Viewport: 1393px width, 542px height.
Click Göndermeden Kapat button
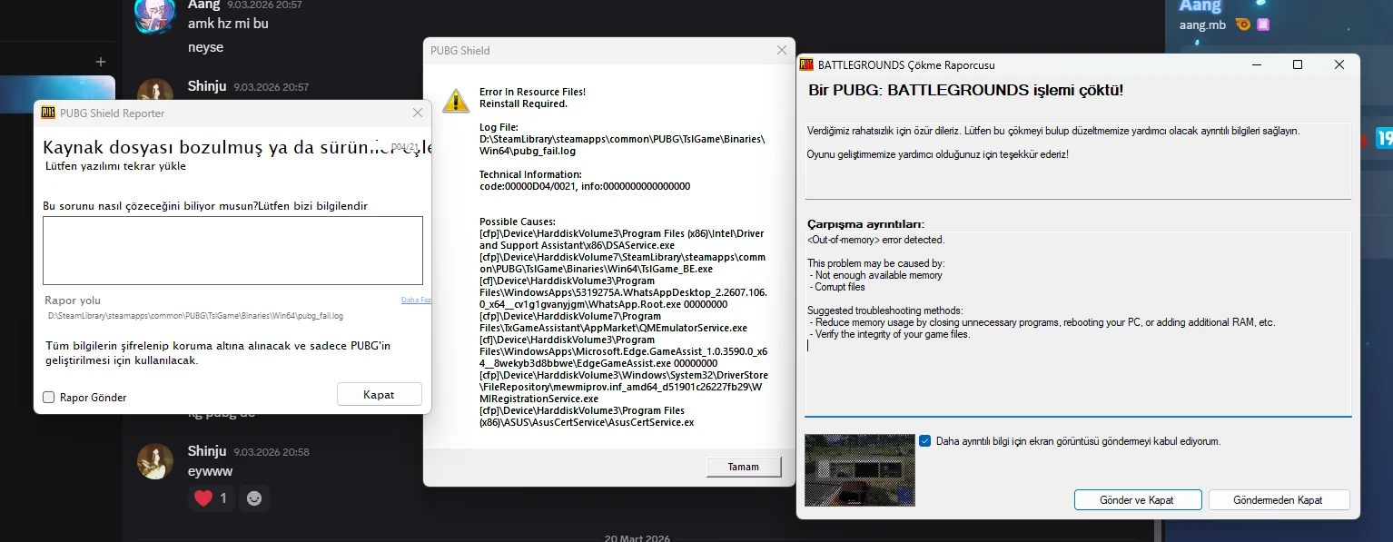click(1278, 500)
